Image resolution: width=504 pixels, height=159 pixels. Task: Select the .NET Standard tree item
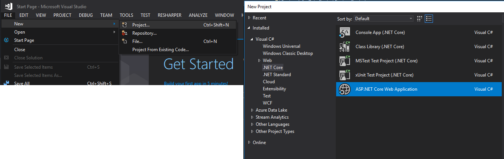click(277, 75)
